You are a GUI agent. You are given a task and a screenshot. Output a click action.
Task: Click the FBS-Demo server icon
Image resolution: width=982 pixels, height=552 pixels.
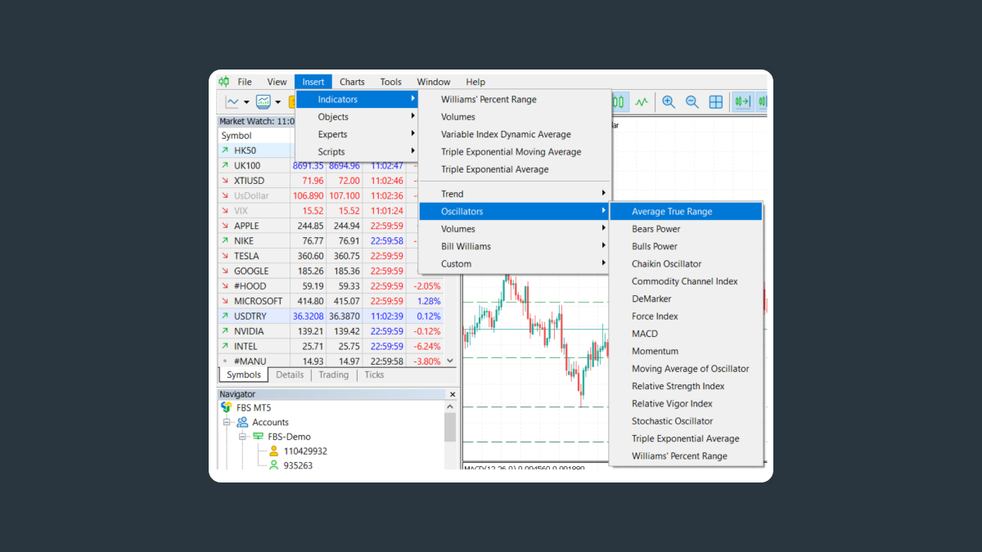coord(259,437)
